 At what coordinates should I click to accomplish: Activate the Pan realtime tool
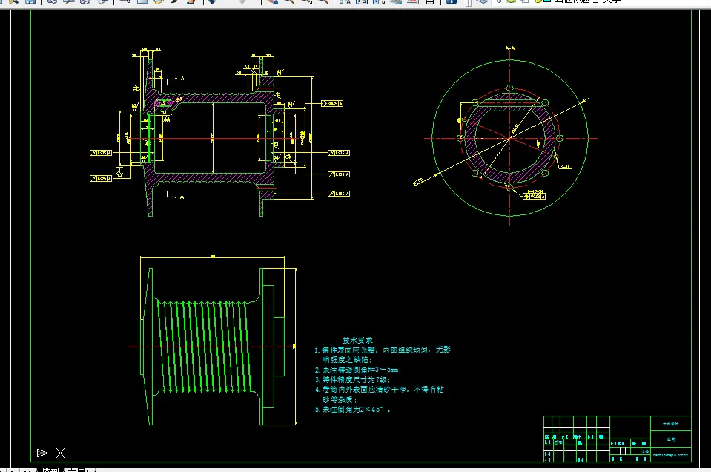click(272, 1)
